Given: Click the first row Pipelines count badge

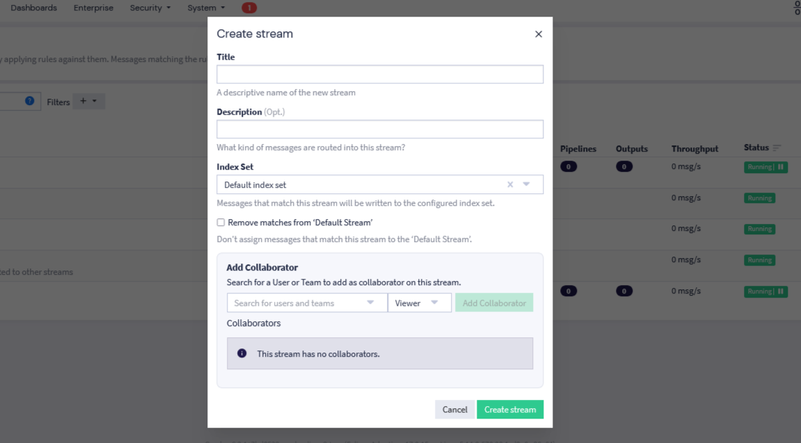Looking at the screenshot, I should [x=568, y=167].
